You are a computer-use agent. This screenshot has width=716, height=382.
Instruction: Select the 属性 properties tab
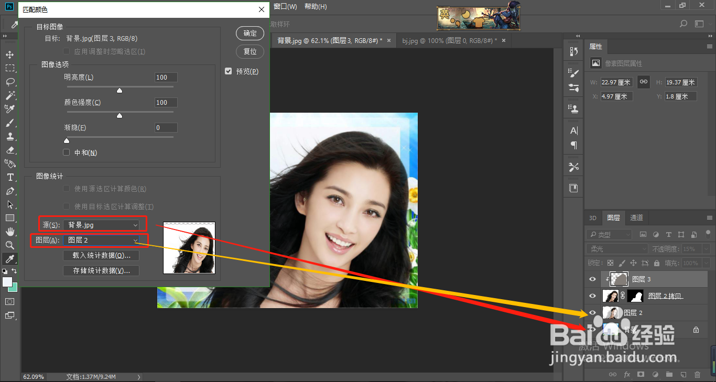tap(596, 47)
